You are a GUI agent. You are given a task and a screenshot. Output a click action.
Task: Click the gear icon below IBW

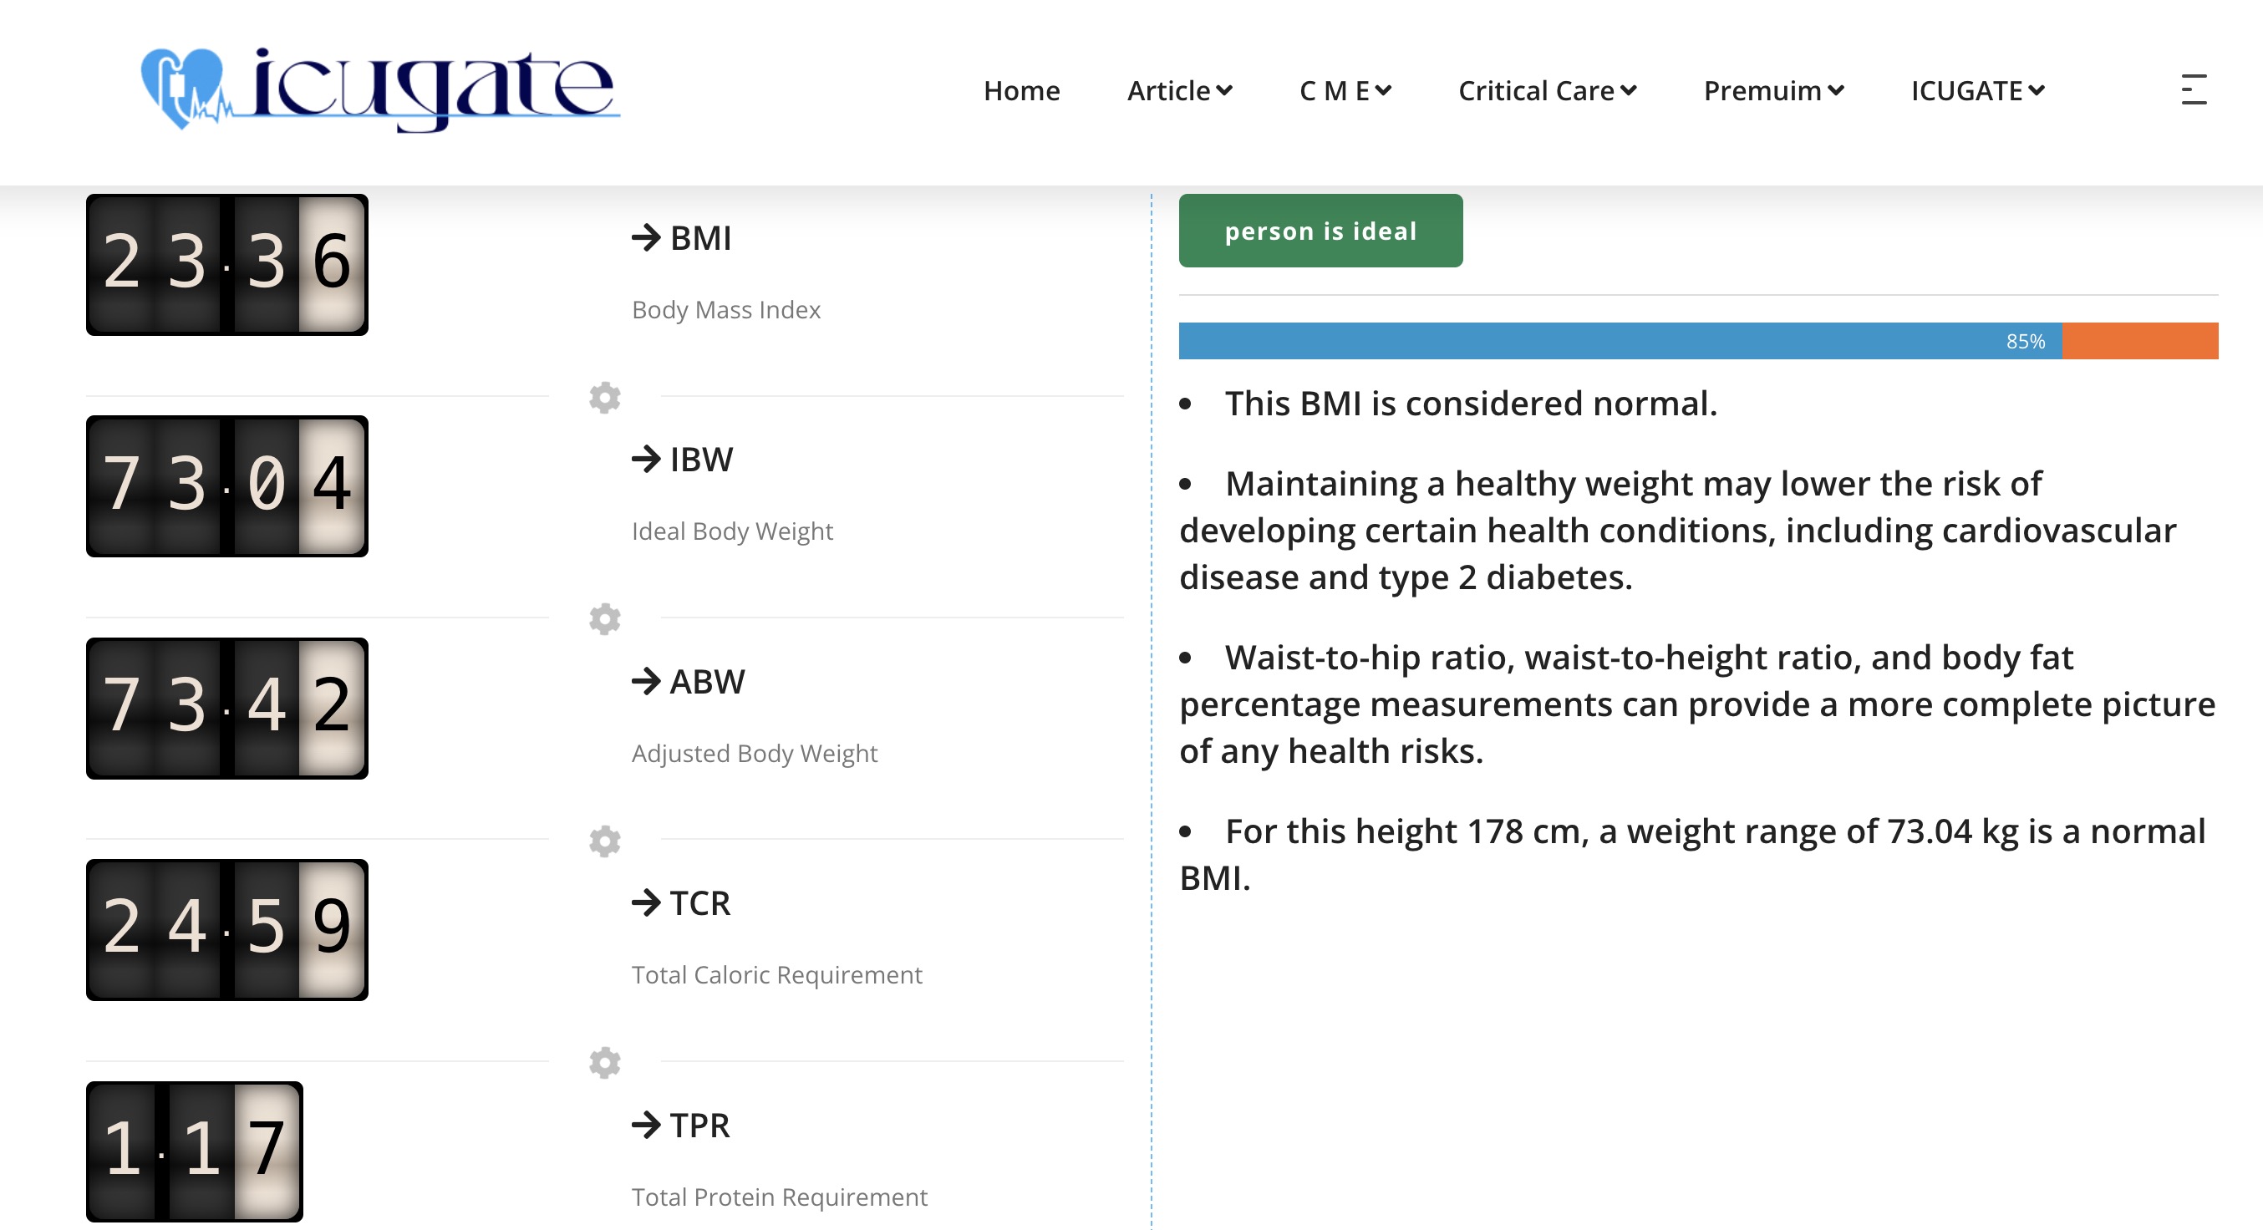[604, 618]
